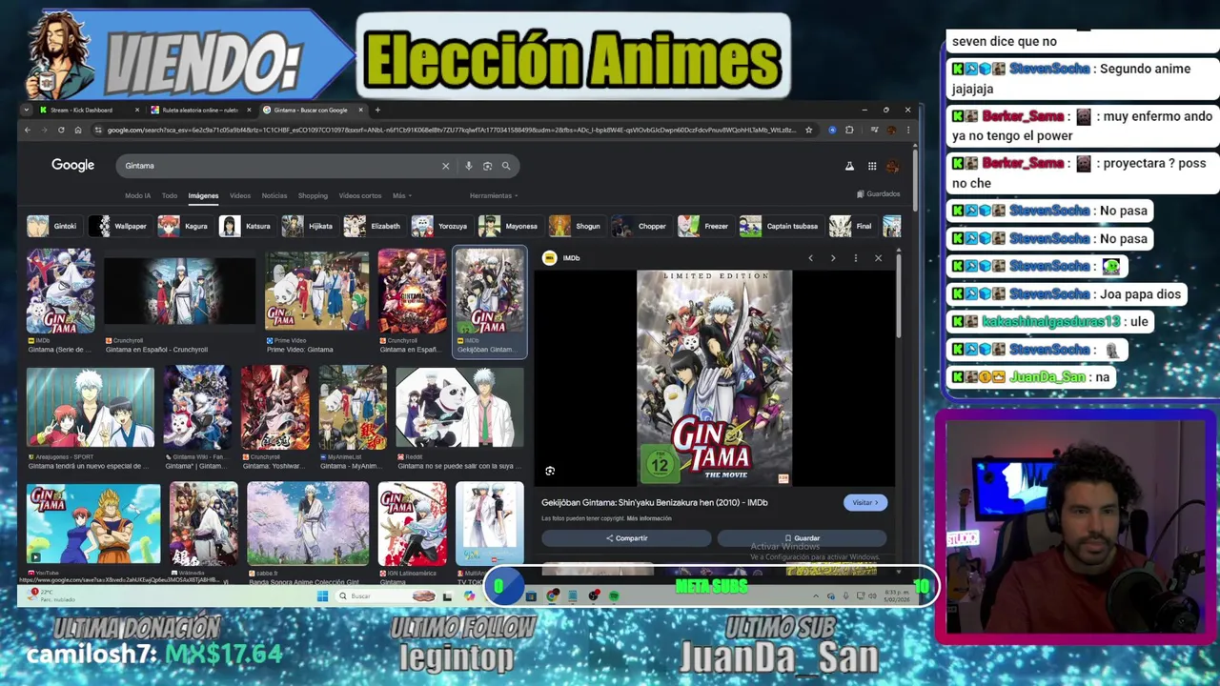Click the Chrome address bar URL
1220x686 pixels.
(452, 130)
